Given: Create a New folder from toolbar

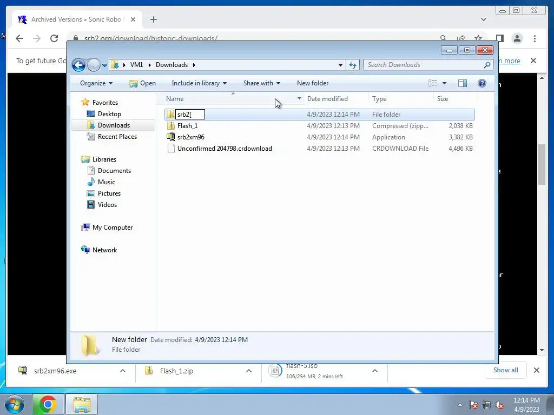Looking at the screenshot, I should coord(313,83).
